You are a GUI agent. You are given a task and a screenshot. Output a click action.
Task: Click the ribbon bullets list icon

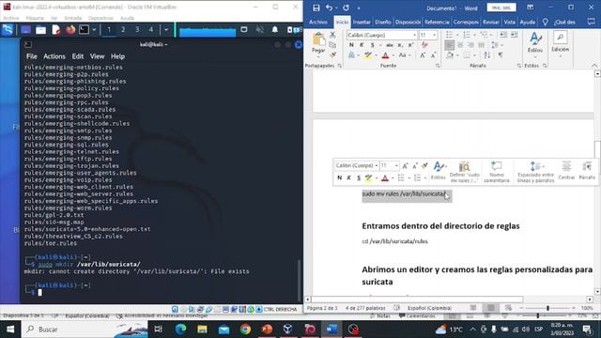tap(449, 36)
